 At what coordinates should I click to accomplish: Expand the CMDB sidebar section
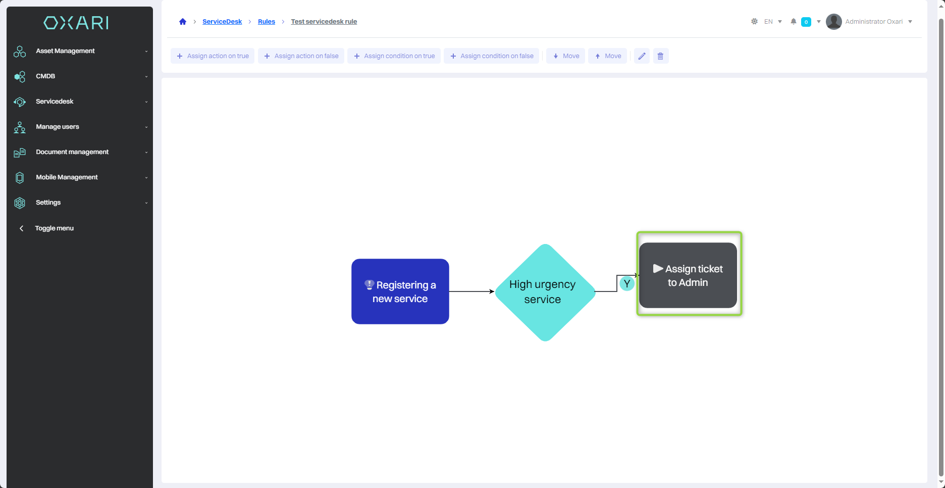pos(45,76)
